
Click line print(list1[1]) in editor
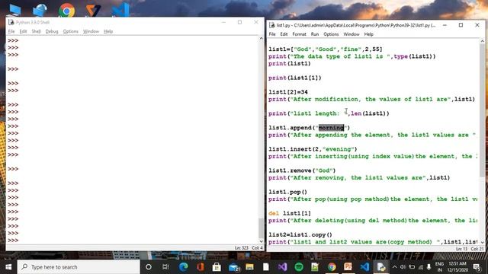pos(295,78)
